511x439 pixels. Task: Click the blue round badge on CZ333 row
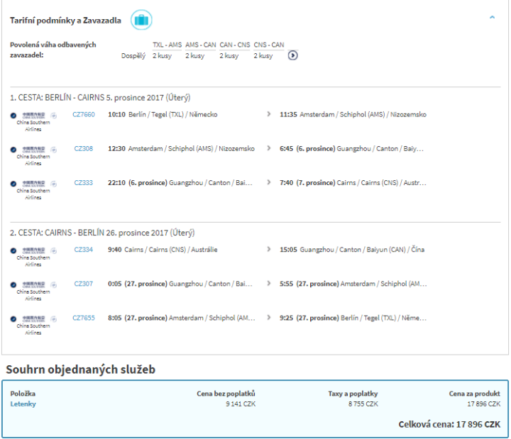(13, 183)
